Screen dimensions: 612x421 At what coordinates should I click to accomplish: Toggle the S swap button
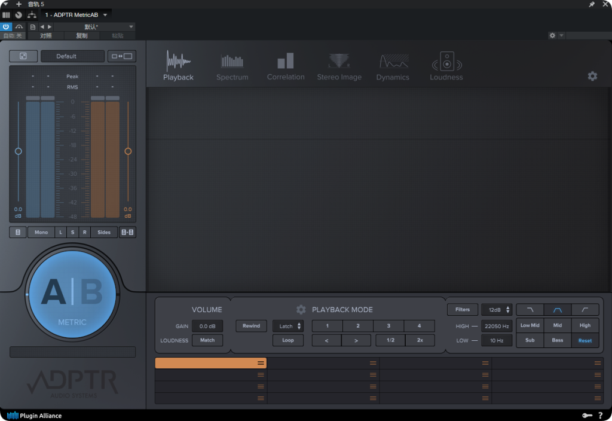coord(72,233)
